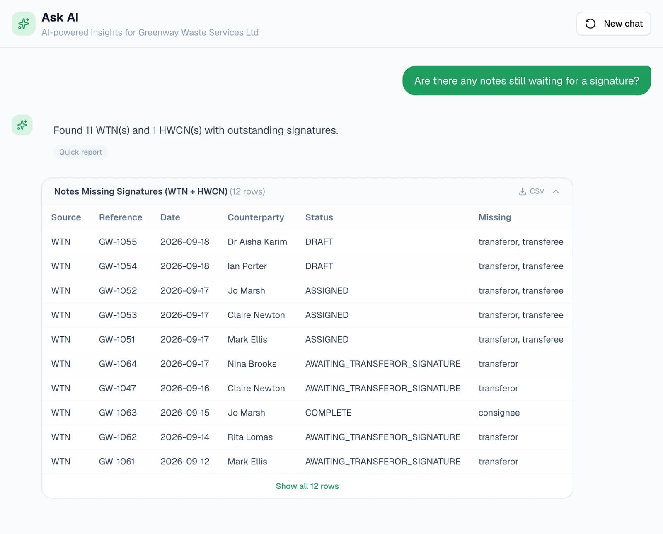This screenshot has height=534, width=663.
Task: Click the AI assistant avatar beside the response
Action: pyautogui.click(x=22, y=125)
